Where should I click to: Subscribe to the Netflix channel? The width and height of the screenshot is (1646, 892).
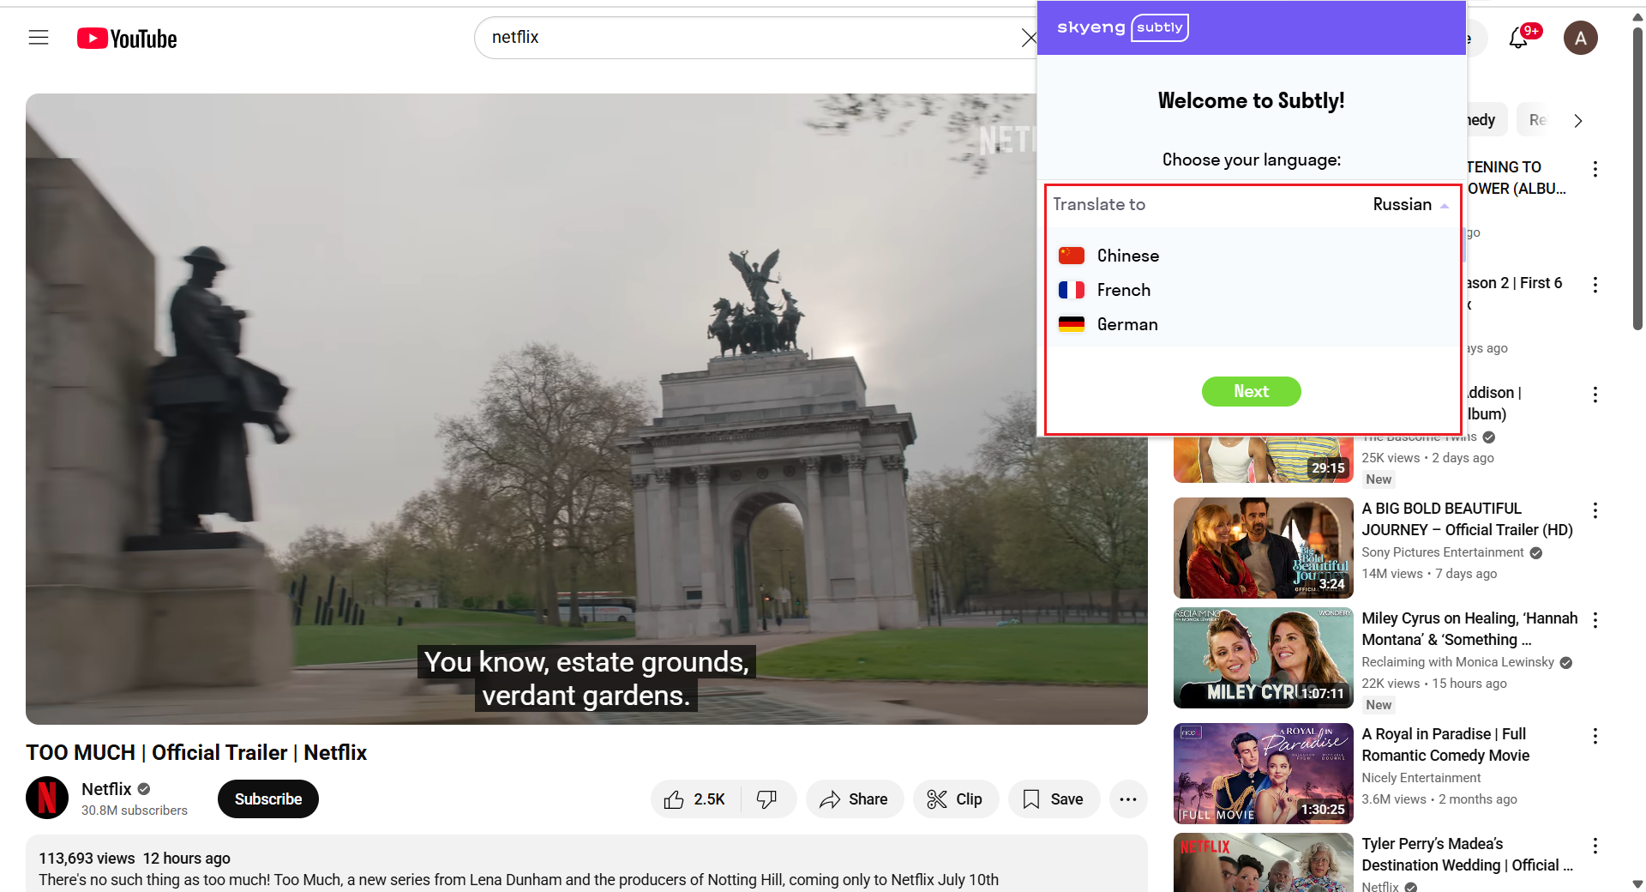click(x=268, y=799)
